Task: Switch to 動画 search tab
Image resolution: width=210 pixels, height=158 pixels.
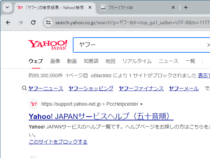Action: (72, 61)
